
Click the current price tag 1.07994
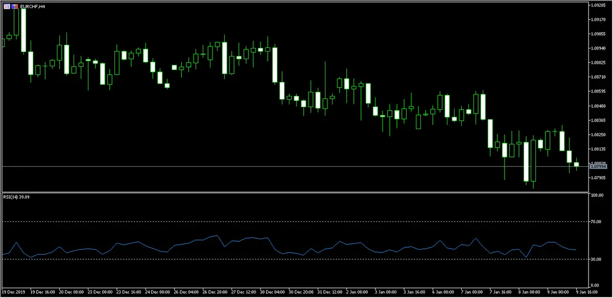click(x=598, y=166)
